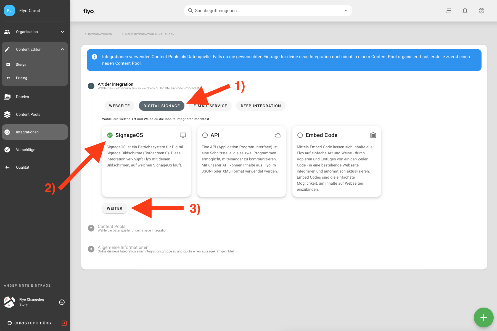Click the Weiter button
Viewport: 497px width, 331px height.
tap(115, 208)
